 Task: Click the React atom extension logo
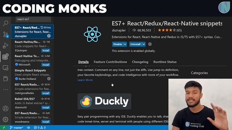click(x=92, y=34)
